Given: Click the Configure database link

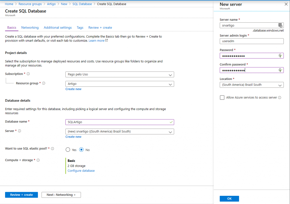Looking at the screenshot, I should click(81, 171).
